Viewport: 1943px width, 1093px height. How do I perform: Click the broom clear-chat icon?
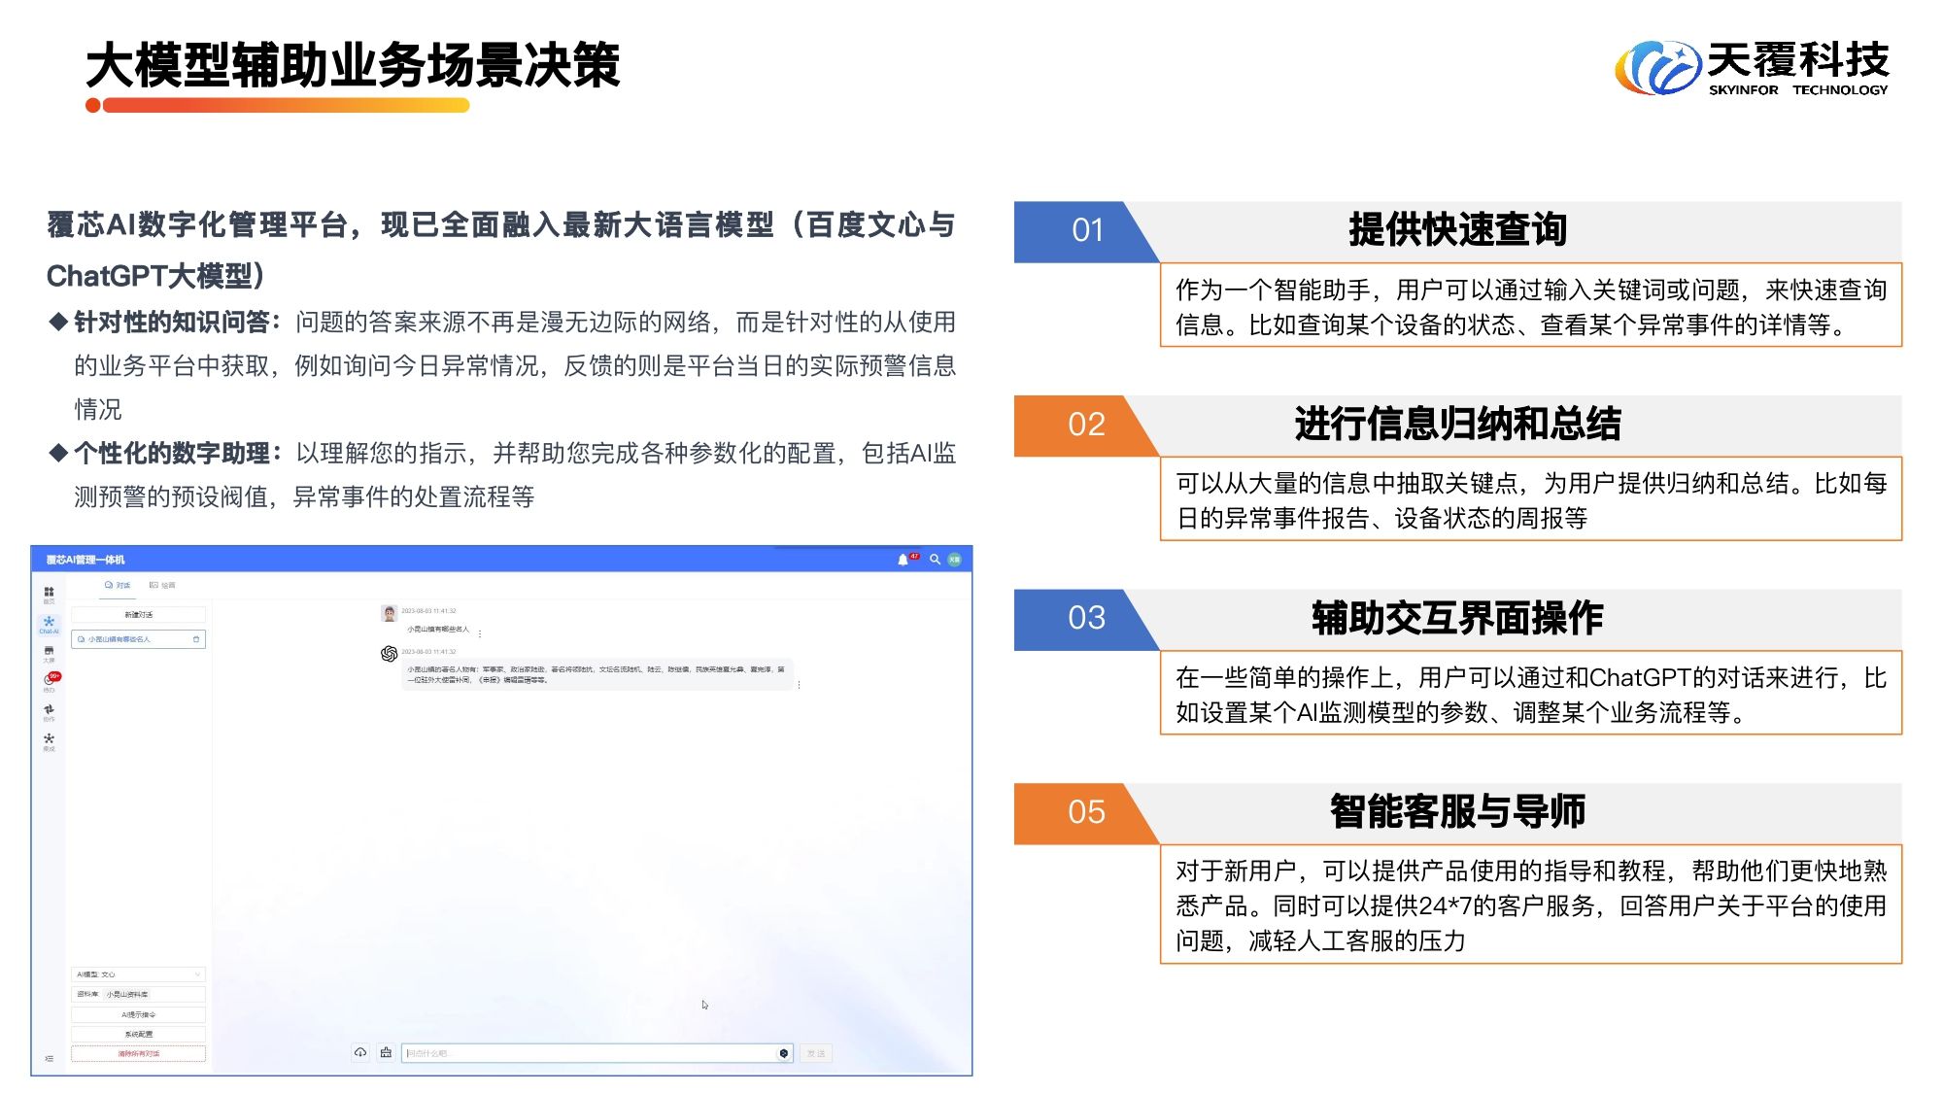(x=386, y=1052)
